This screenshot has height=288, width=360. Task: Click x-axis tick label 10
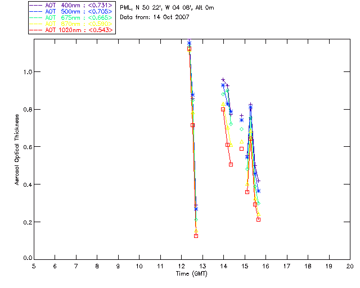(x=139, y=266)
